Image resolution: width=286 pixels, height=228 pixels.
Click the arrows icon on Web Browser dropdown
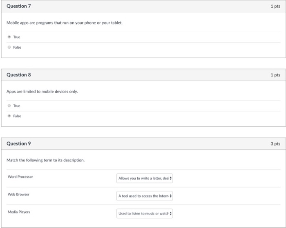coord(170,196)
